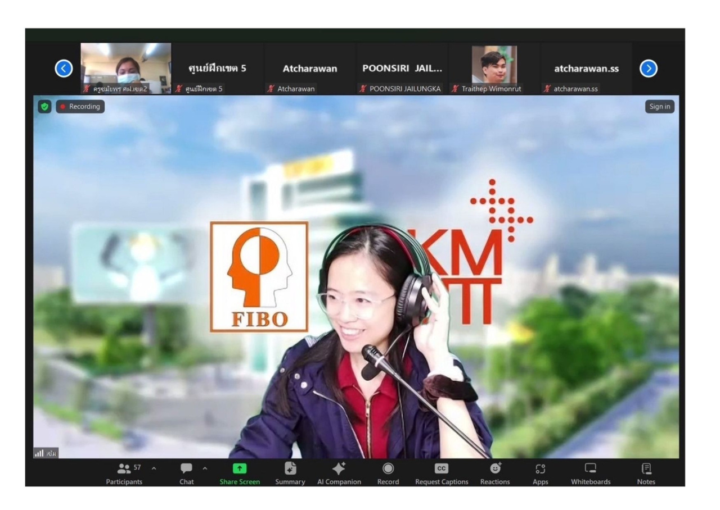Select the atcharawan.ss participant tile

tap(586, 68)
